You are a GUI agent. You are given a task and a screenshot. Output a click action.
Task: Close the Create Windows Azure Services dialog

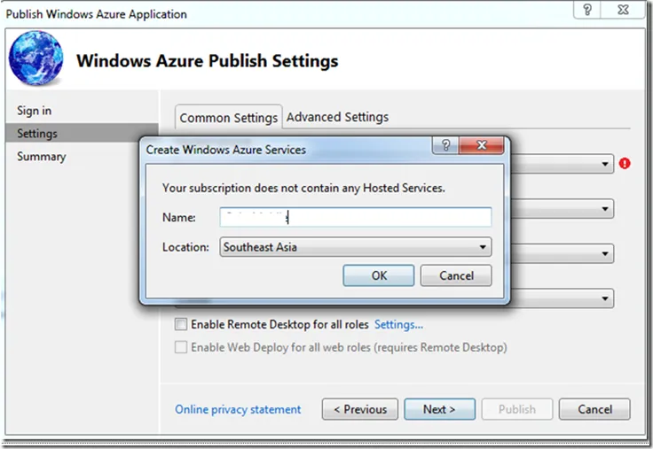point(482,145)
